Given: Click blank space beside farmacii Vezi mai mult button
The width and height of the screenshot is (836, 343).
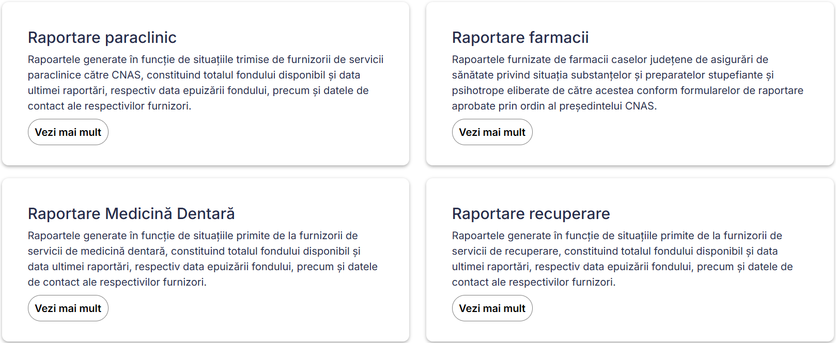Looking at the screenshot, I should click(x=672, y=132).
